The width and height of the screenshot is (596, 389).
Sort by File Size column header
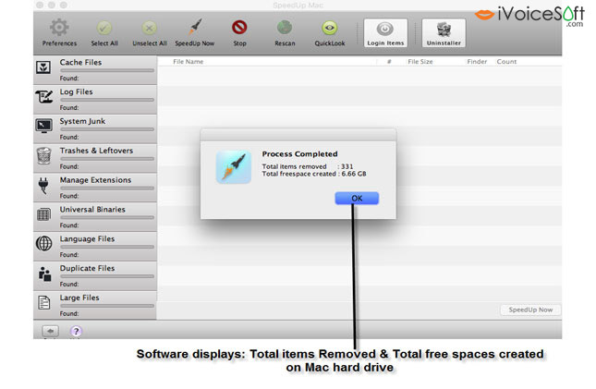[x=420, y=62]
